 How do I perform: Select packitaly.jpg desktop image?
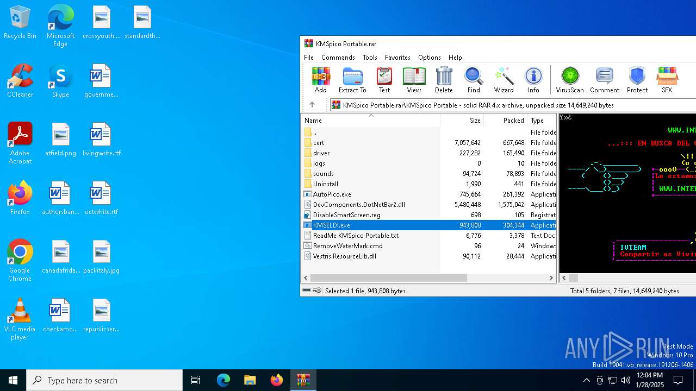(101, 257)
